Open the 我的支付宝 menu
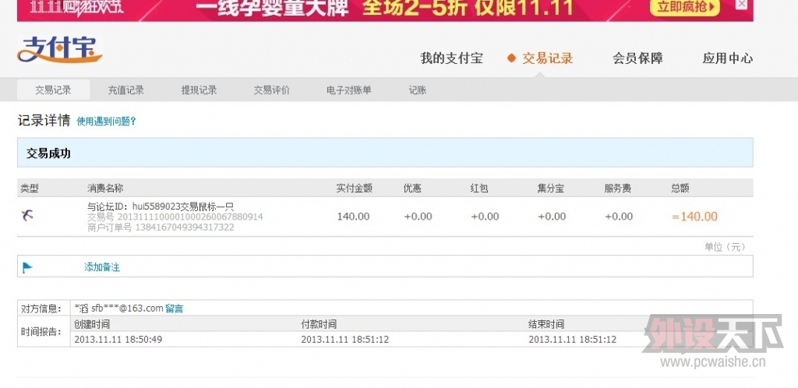The image size is (798, 388). click(451, 58)
